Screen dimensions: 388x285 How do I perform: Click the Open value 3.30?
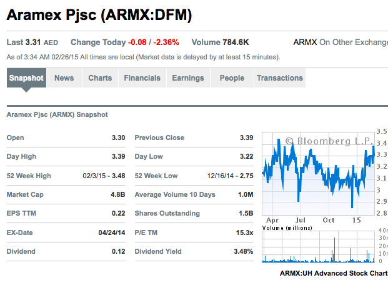[x=118, y=137]
